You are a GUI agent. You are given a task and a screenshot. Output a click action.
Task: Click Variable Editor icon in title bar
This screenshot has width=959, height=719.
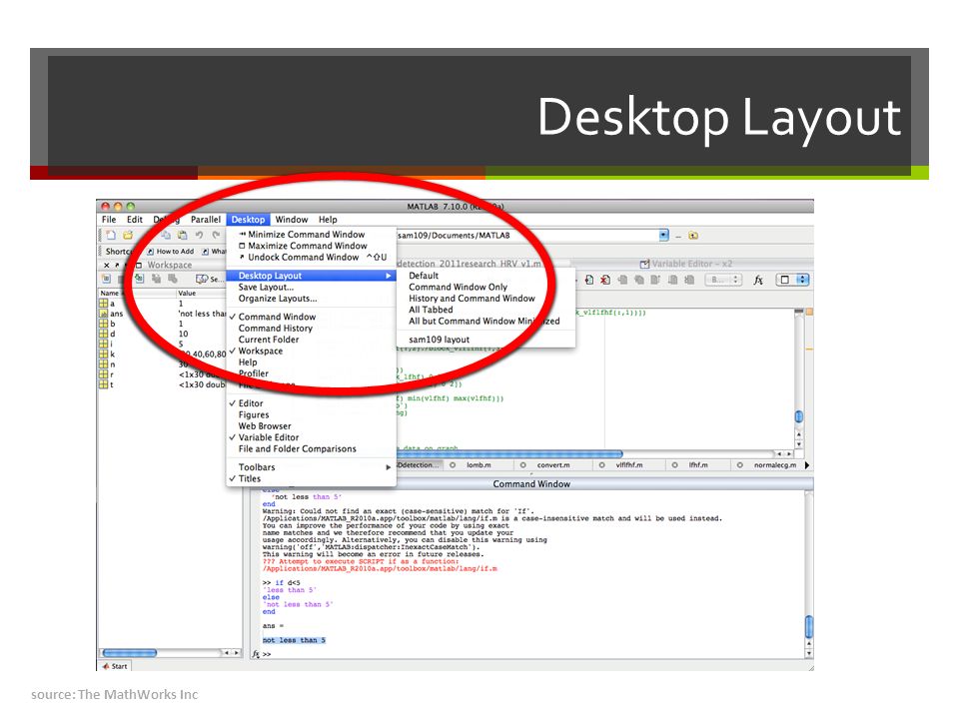click(644, 264)
